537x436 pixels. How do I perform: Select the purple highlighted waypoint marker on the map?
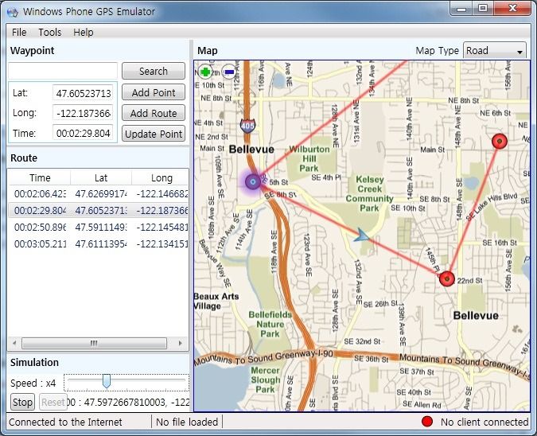[253, 182]
